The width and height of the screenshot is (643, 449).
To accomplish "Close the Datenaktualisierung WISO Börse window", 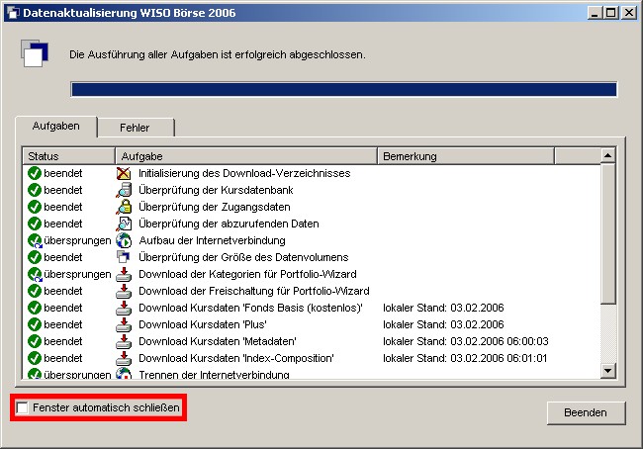I will pyautogui.click(x=629, y=13).
